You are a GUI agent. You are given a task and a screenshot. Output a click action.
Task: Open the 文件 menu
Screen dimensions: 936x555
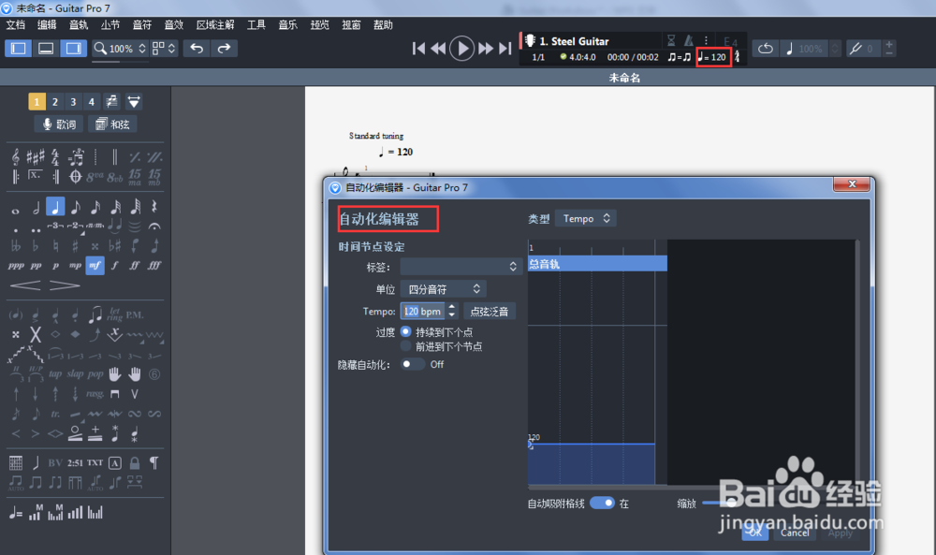click(15, 25)
